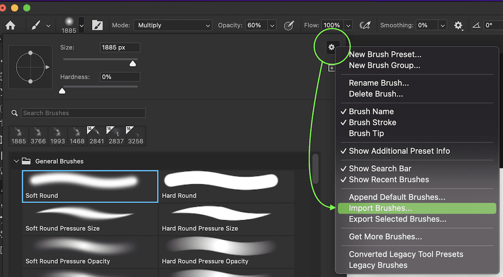Open the Brush Settings panel icon
The image size is (503, 277).
(97, 25)
